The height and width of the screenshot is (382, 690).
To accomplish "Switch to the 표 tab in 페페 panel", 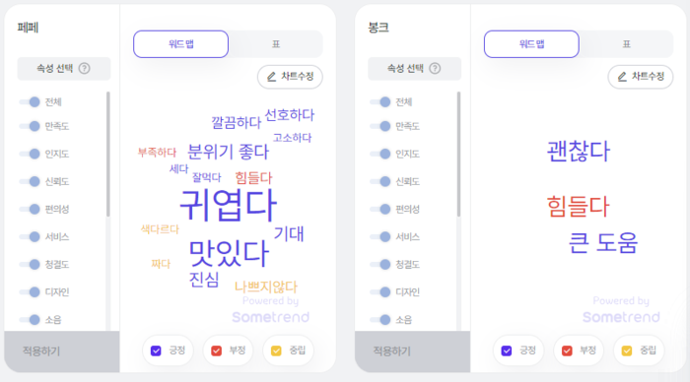I will click(275, 44).
